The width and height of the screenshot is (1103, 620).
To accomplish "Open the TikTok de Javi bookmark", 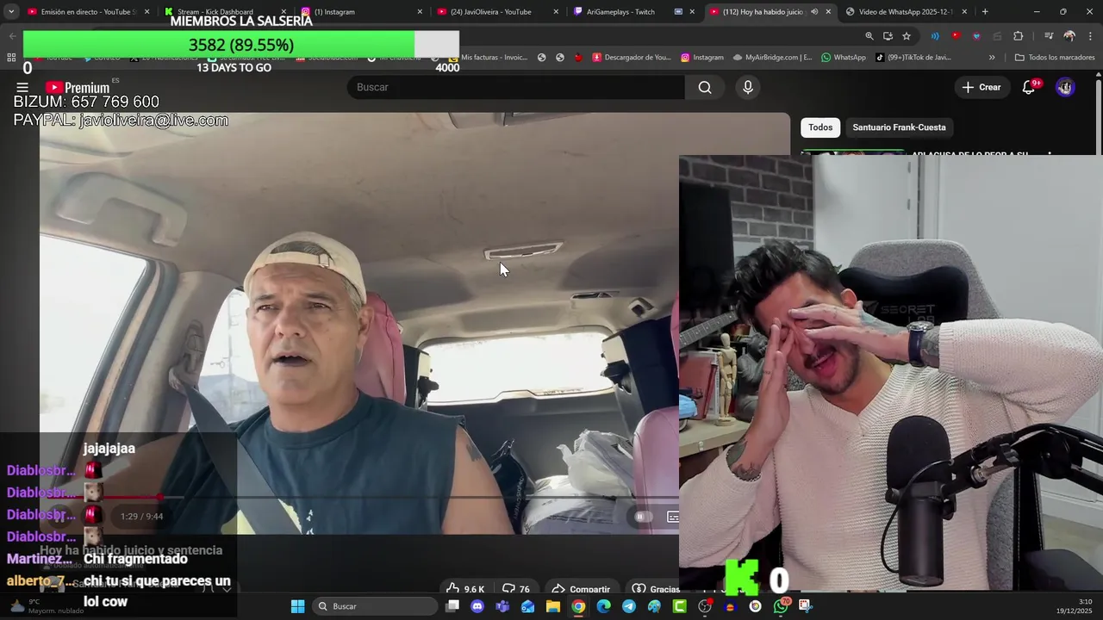I will 913,58.
